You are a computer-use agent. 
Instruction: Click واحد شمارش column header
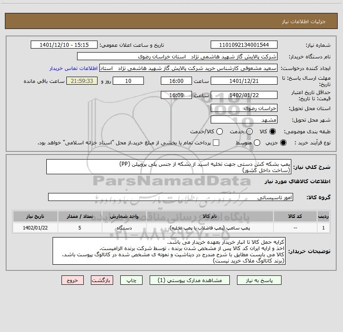coord(124,217)
